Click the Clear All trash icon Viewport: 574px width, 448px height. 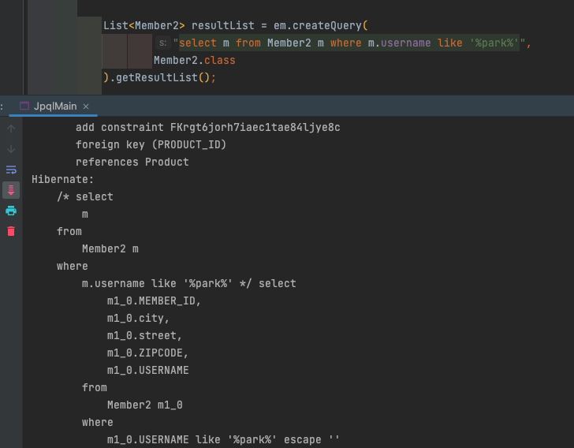(11, 231)
